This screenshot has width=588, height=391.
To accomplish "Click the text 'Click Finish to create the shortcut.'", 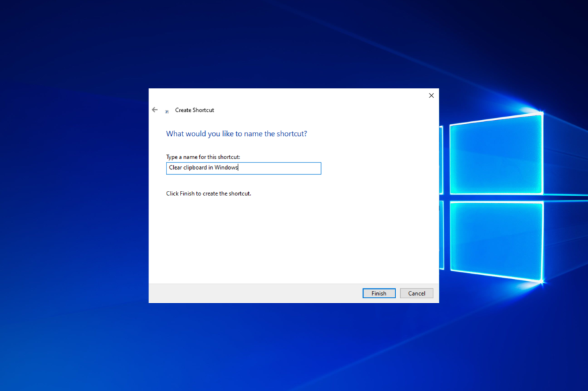I will pos(208,194).
